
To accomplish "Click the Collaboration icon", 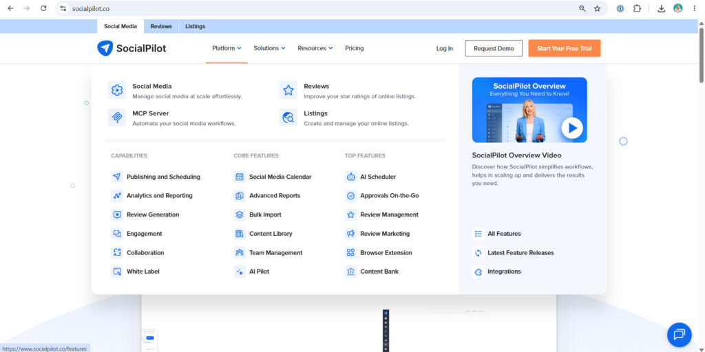I will pyautogui.click(x=117, y=253).
